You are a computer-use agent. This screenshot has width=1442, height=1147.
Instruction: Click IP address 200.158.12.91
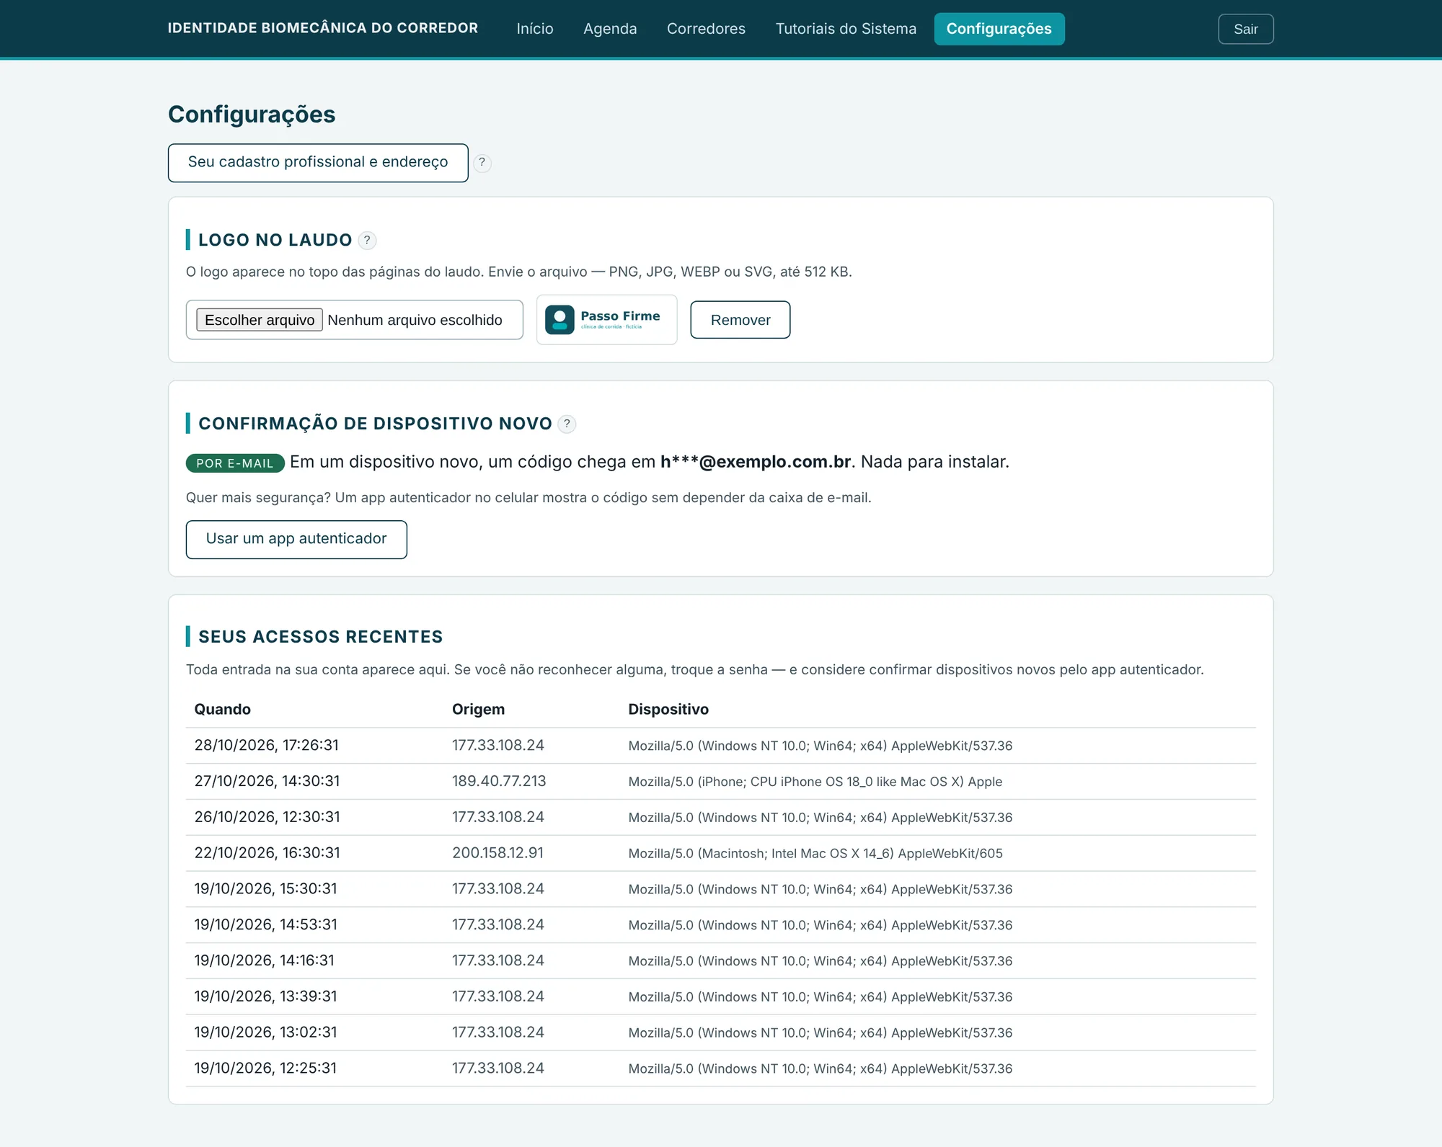497,853
